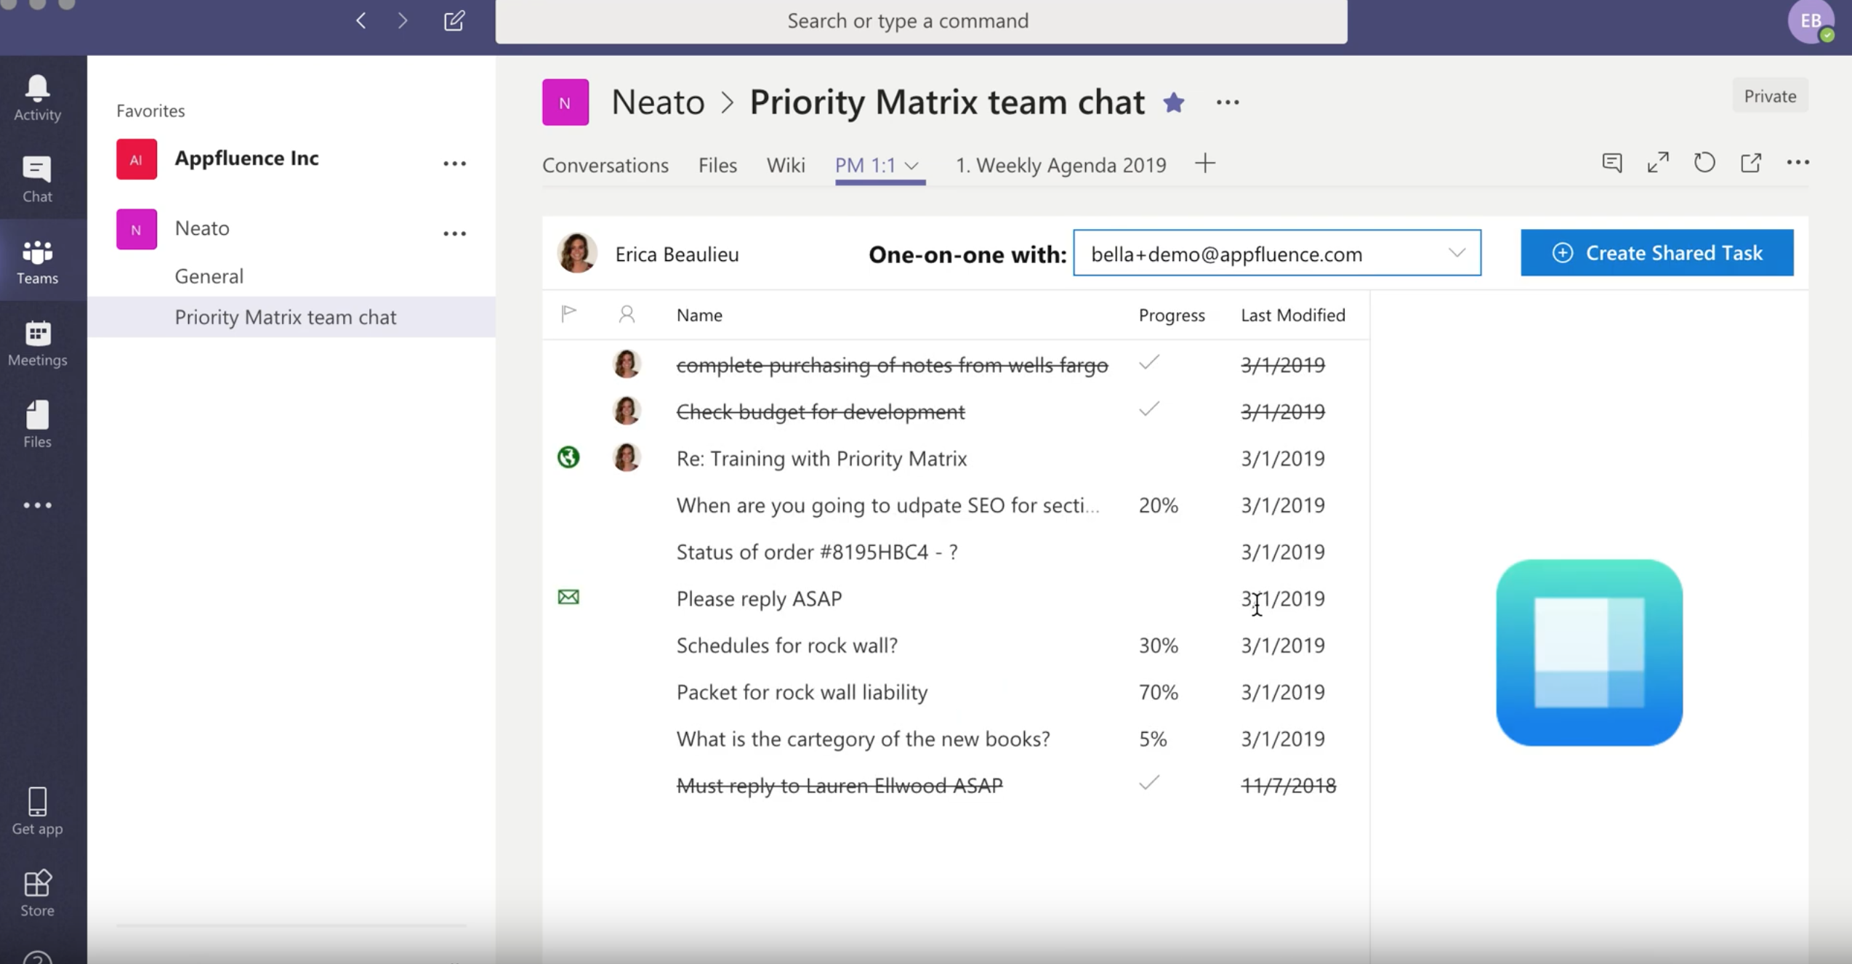This screenshot has height=964, width=1852.
Task: Toggle the favorite star on Priority Matrix team chat
Action: (1174, 102)
